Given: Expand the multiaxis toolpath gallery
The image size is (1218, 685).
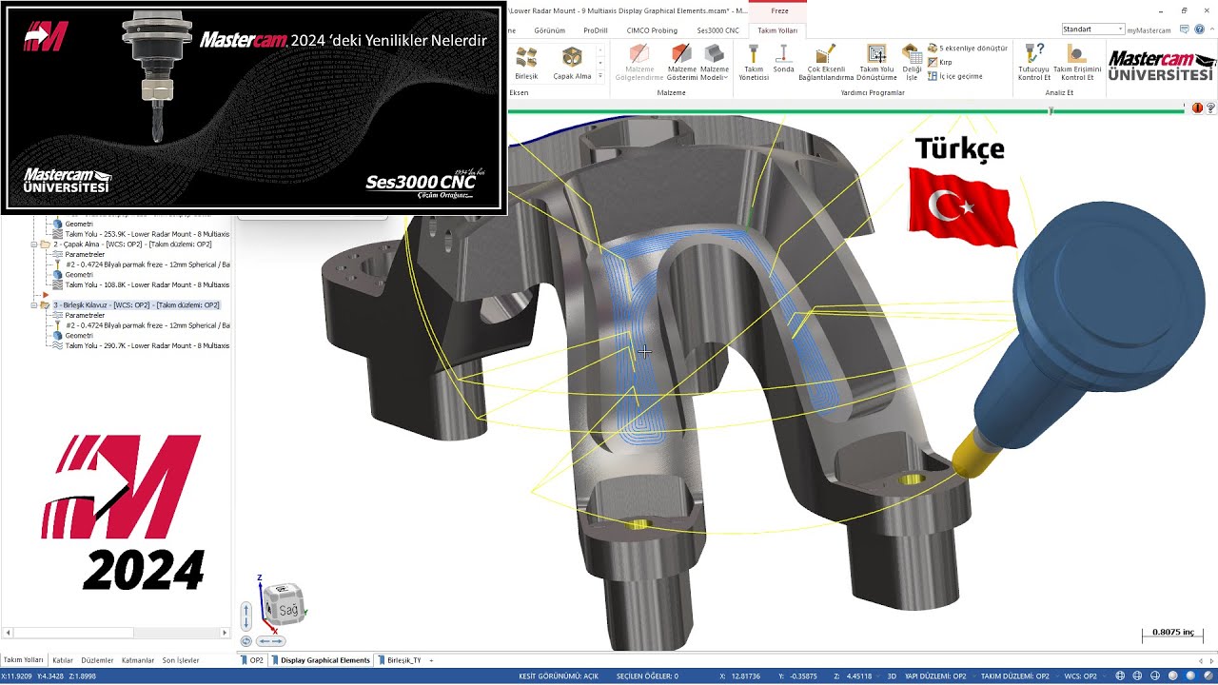Looking at the screenshot, I should click(600, 76).
